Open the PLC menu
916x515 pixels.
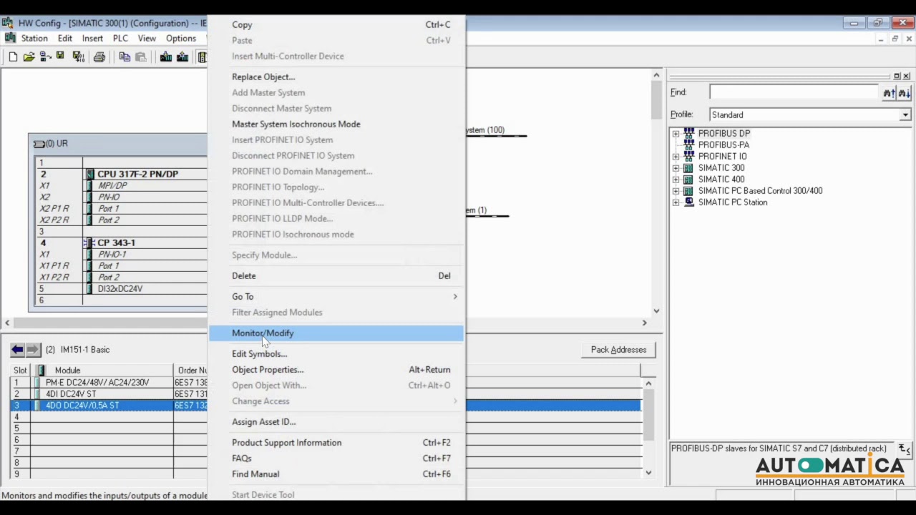tap(120, 39)
